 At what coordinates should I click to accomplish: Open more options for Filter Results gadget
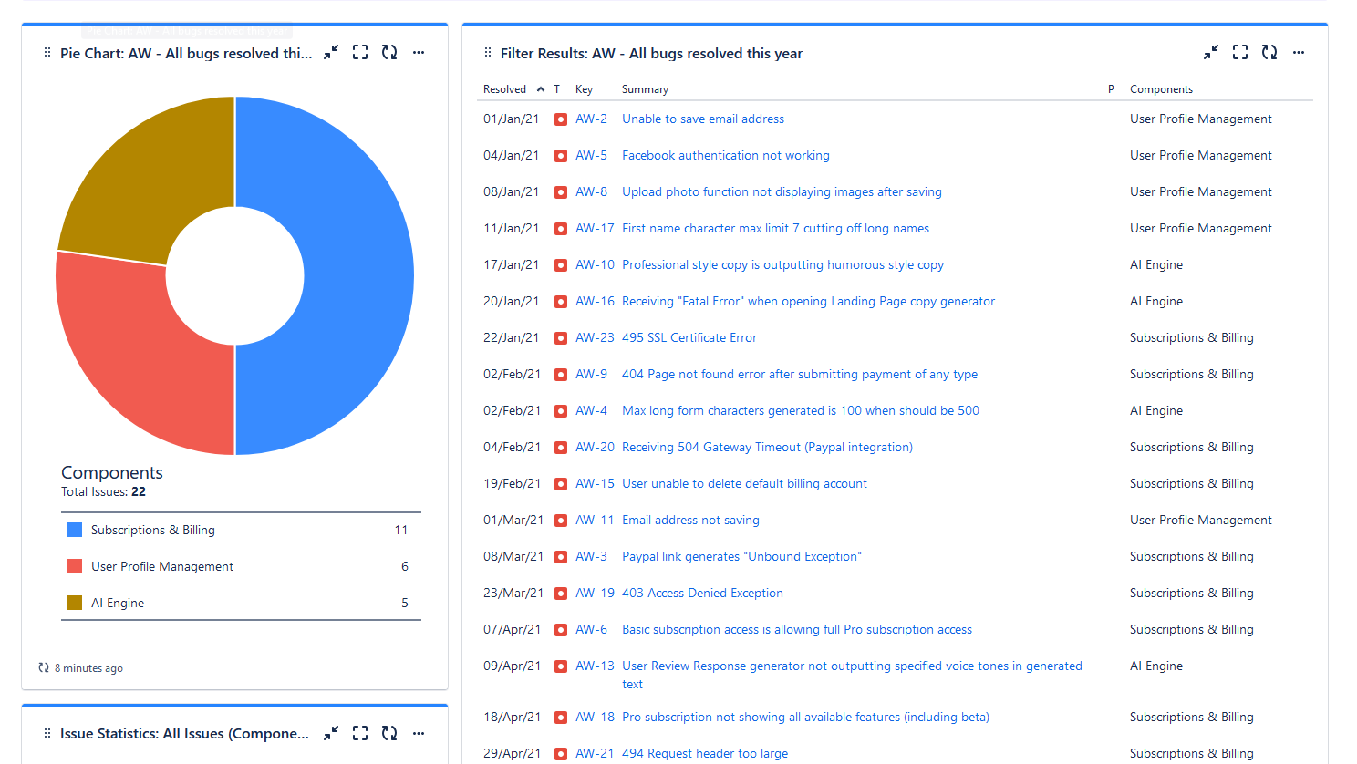1299,52
